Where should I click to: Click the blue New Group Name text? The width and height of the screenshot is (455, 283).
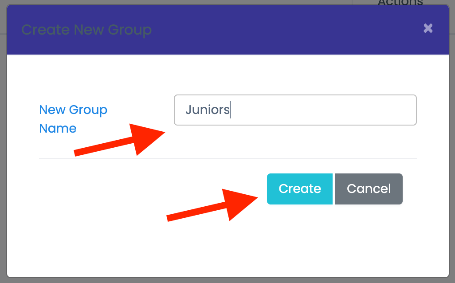click(73, 119)
